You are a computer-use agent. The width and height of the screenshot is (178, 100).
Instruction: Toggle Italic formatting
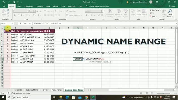click(18, 15)
